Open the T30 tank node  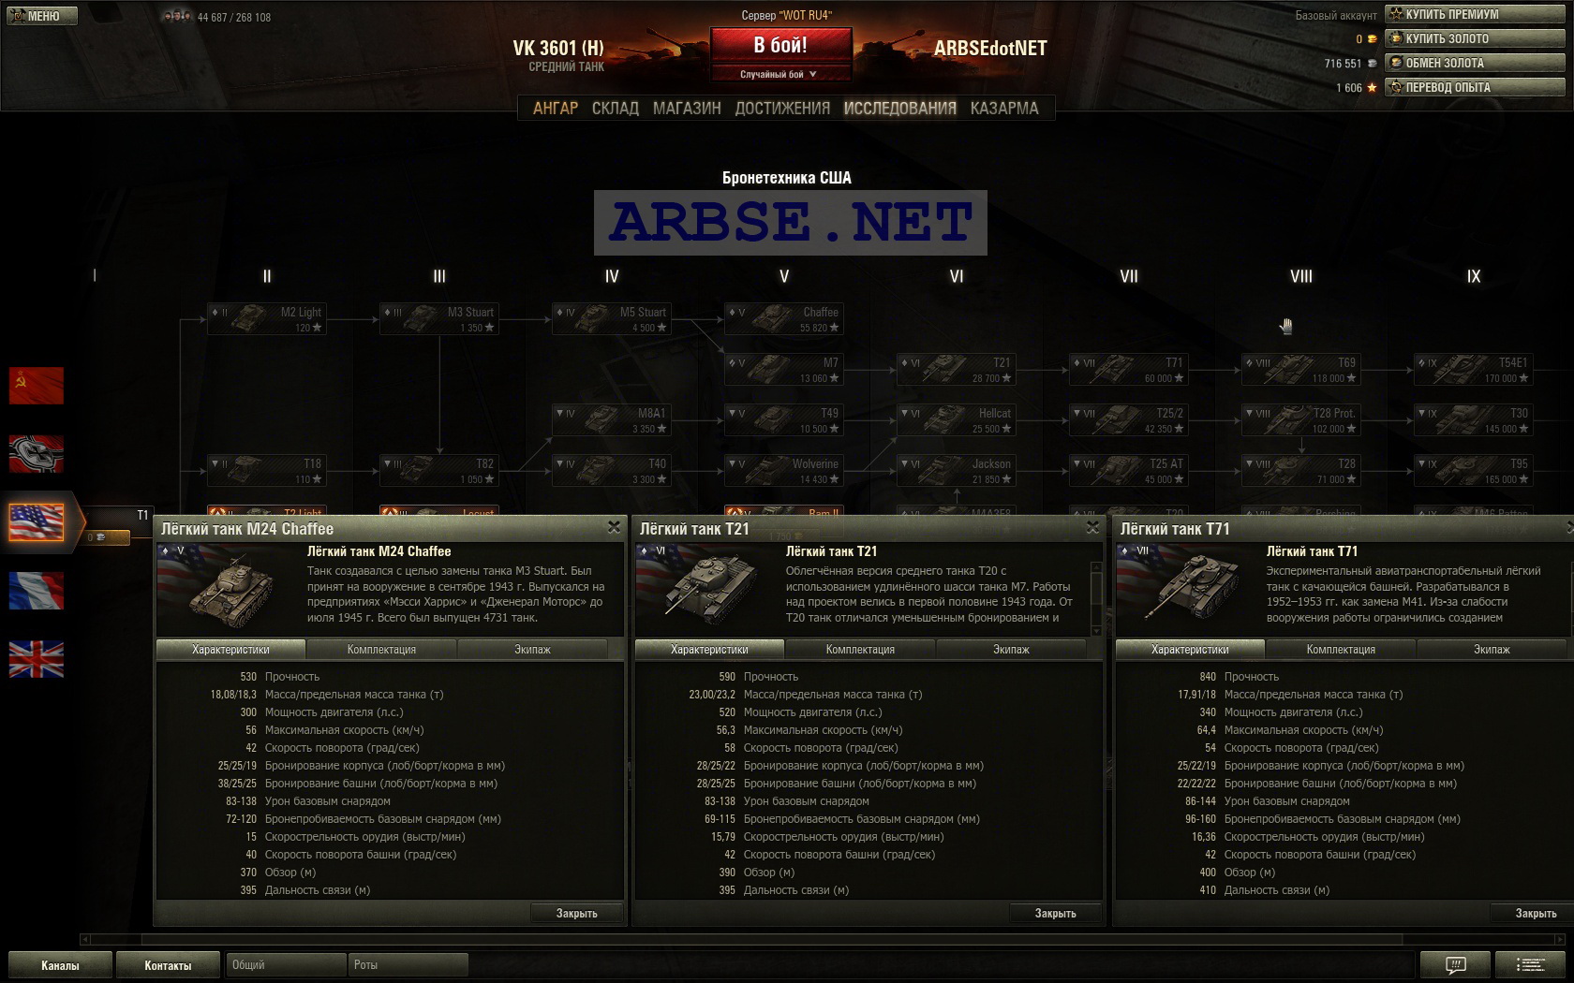click(1473, 420)
